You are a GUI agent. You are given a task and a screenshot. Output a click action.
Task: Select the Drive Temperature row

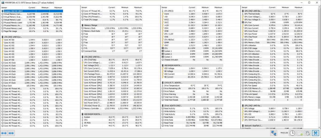tap(192, 85)
